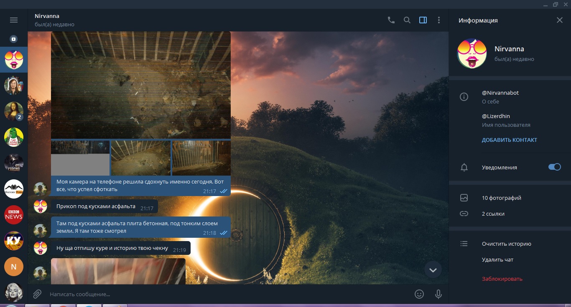Open the orange N avatar chat
Viewport: 571px width, 307px height.
14,267
